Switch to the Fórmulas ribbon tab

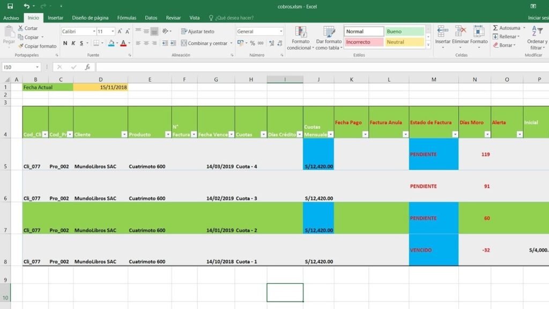[x=127, y=18]
